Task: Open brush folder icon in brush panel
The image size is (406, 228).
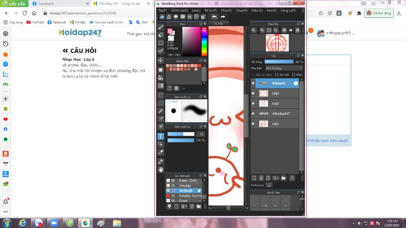Action: pos(199,206)
